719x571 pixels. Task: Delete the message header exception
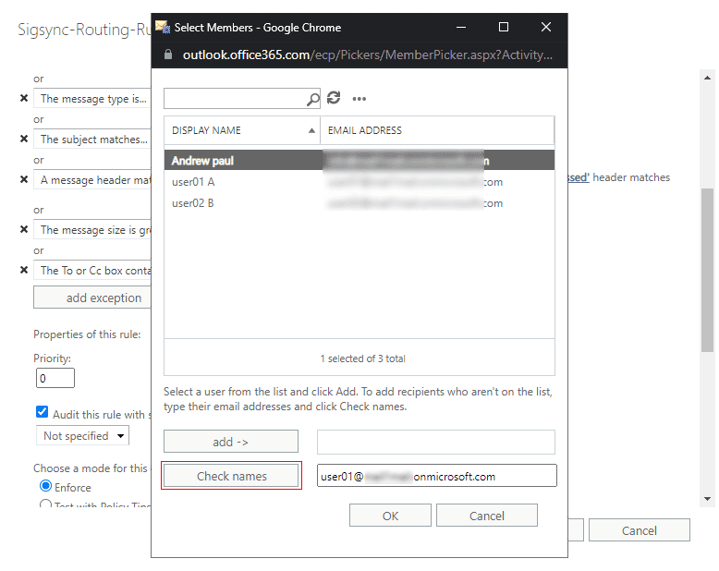tap(24, 180)
